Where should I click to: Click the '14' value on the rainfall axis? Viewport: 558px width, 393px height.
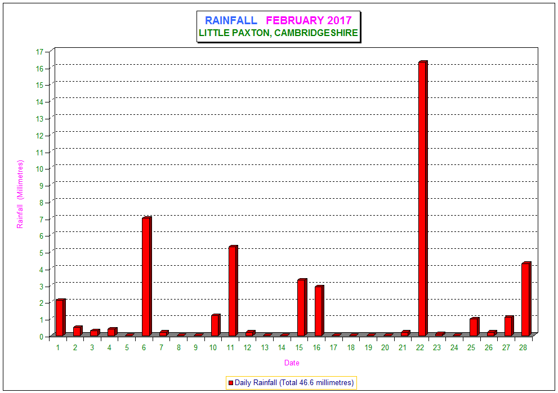tap(39, 102)
